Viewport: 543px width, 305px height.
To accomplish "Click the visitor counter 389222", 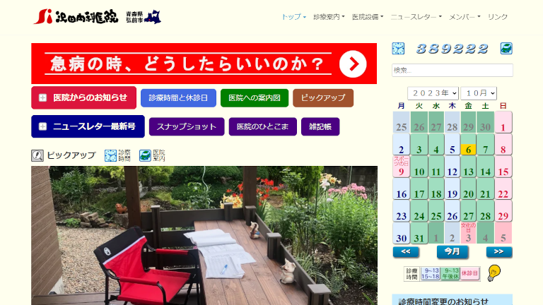I will 452,49.
